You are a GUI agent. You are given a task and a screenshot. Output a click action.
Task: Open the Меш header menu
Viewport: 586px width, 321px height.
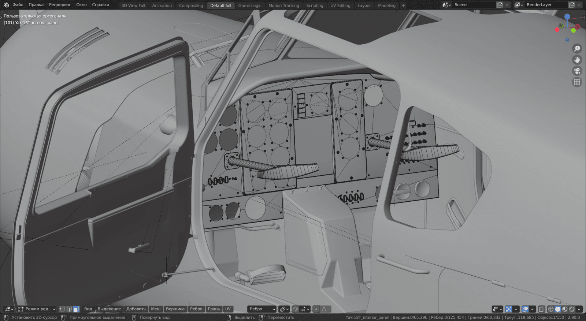pyautogui.click(x=156, y=309)
